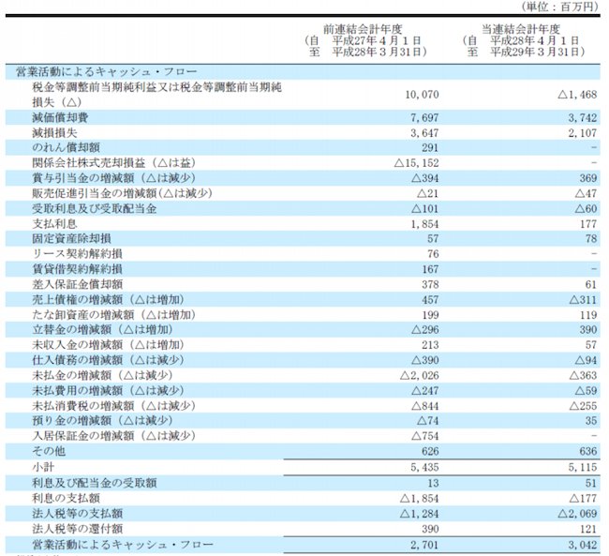Select the △2,026 未払金 value
Viewport: 609px width, 556px height.
(x=420, y=375)
